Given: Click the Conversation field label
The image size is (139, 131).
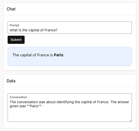Looking at the screenshot, I should 18,97.
